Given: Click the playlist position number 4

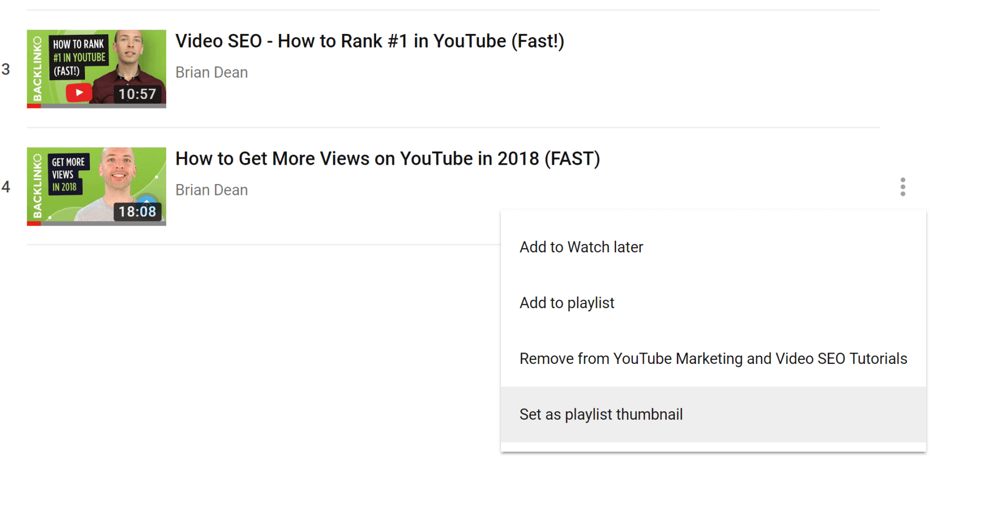Looking at the screenshot, I should (x=6, y=187).
